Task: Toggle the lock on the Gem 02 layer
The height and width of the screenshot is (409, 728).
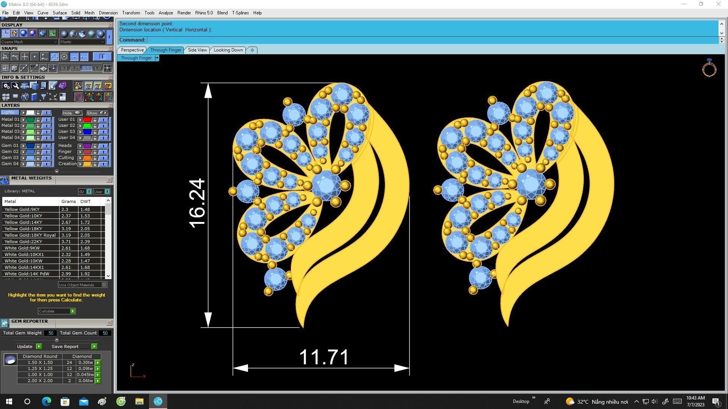Action: (x=38, y=152)
